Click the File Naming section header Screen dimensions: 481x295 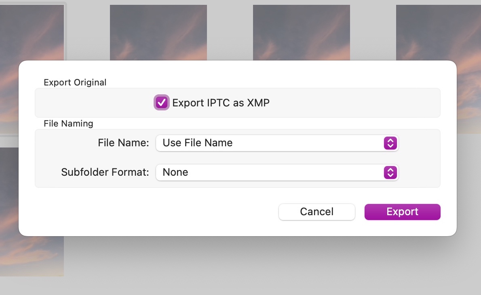click(x=68, y=124)
